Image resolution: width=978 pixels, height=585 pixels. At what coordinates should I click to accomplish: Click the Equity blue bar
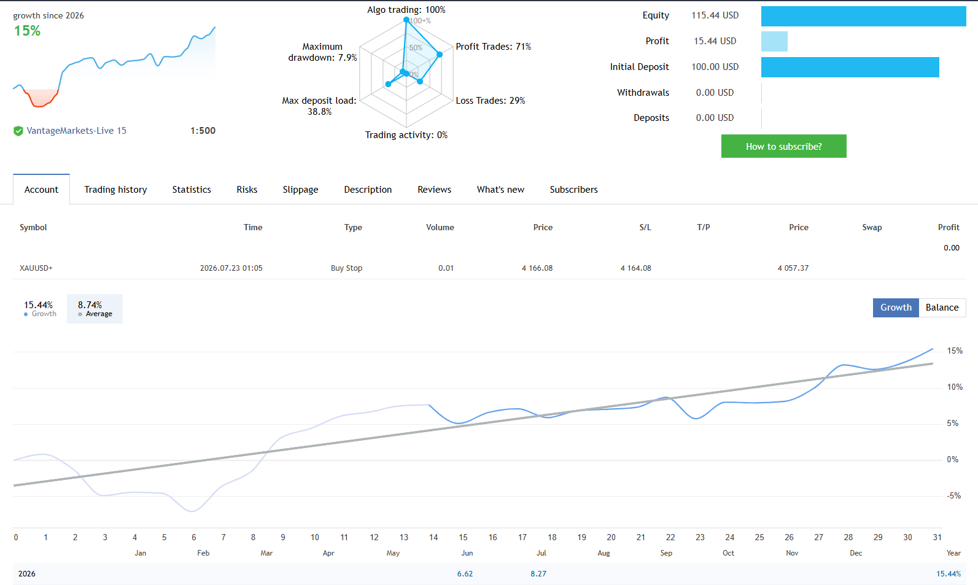(x=863, y=16)
